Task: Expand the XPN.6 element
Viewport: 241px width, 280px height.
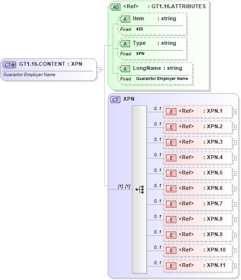Action: pos(234,189)
